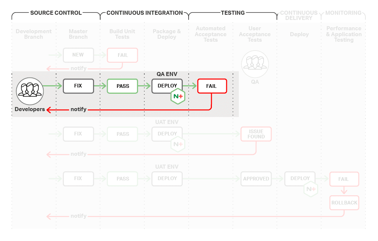Click the NGINX Plus hexagon on QA ENV deploy

click(x=178, y=96)
